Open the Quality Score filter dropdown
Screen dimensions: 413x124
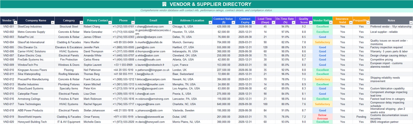click(311, 23)
